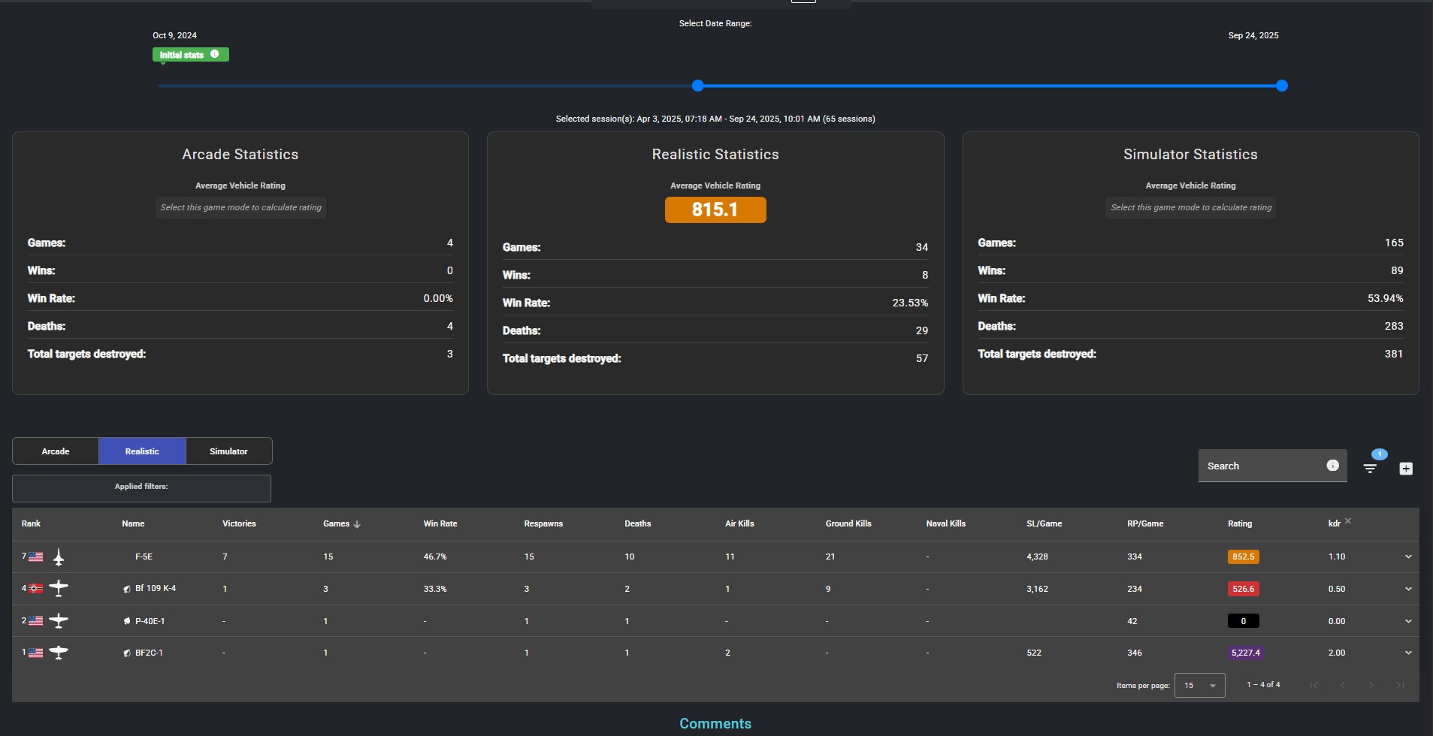Click the Arcade Statistics card title

[240, 154]
